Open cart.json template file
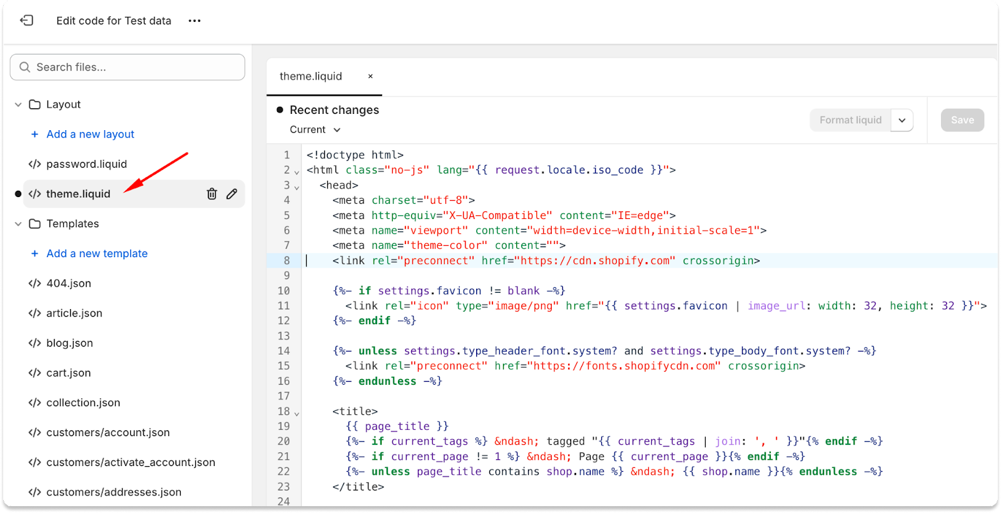The width and height of the screenshot is (1001, 513). pyautogui.click(x=68, y=373)
